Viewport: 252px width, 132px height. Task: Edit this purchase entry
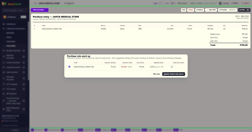(x=183, y=10)
